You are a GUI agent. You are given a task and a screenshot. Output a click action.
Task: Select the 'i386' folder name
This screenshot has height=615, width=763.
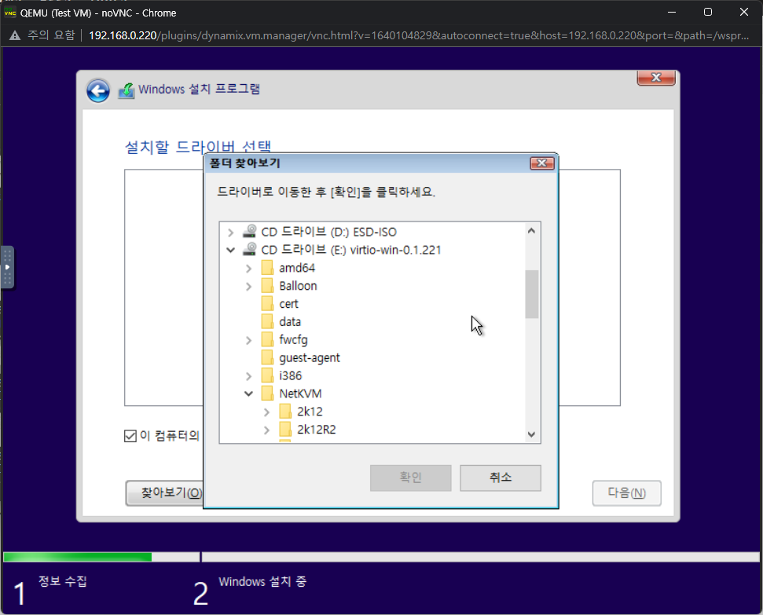[x=291, y=376]
